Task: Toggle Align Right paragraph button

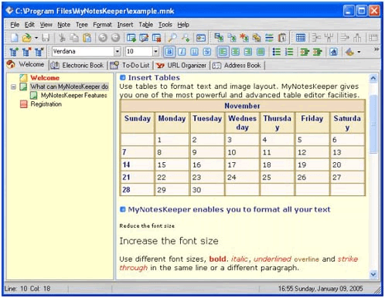Action: (248, 52)
